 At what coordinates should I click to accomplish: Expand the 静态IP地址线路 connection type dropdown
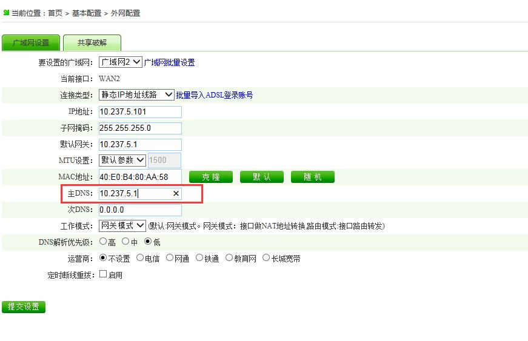click(136, 95)
